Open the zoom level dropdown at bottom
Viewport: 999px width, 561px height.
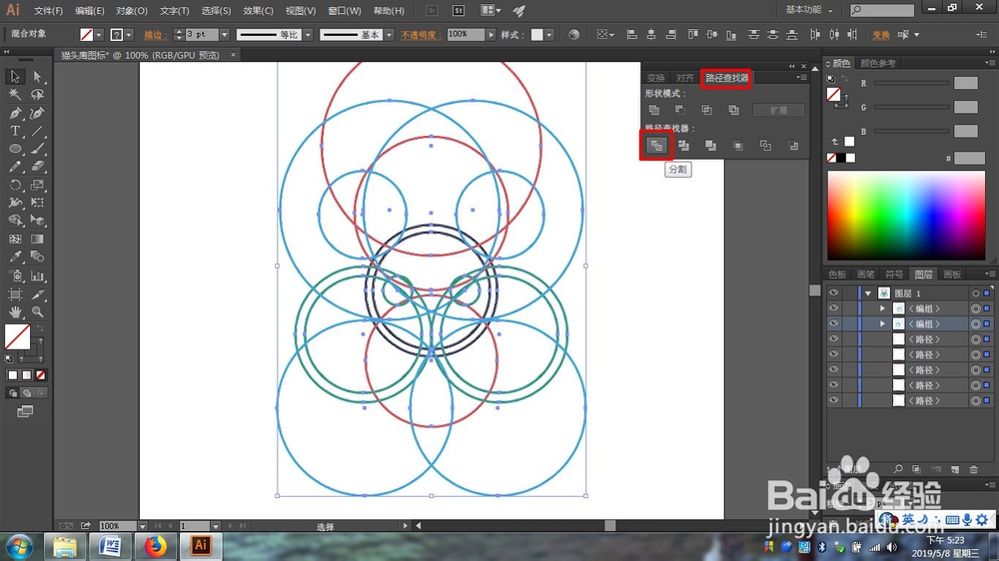[143, 526]
